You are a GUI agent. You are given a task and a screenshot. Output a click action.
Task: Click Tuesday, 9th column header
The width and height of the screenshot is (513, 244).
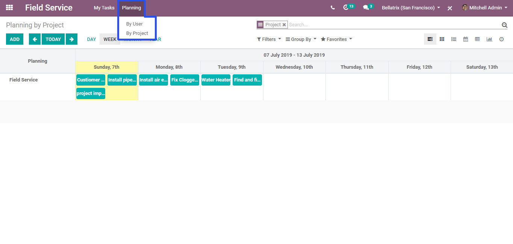tap(232, 67)
